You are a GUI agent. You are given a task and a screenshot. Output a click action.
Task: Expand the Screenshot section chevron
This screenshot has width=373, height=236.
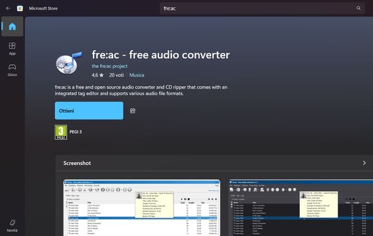[x=364, y=163]
